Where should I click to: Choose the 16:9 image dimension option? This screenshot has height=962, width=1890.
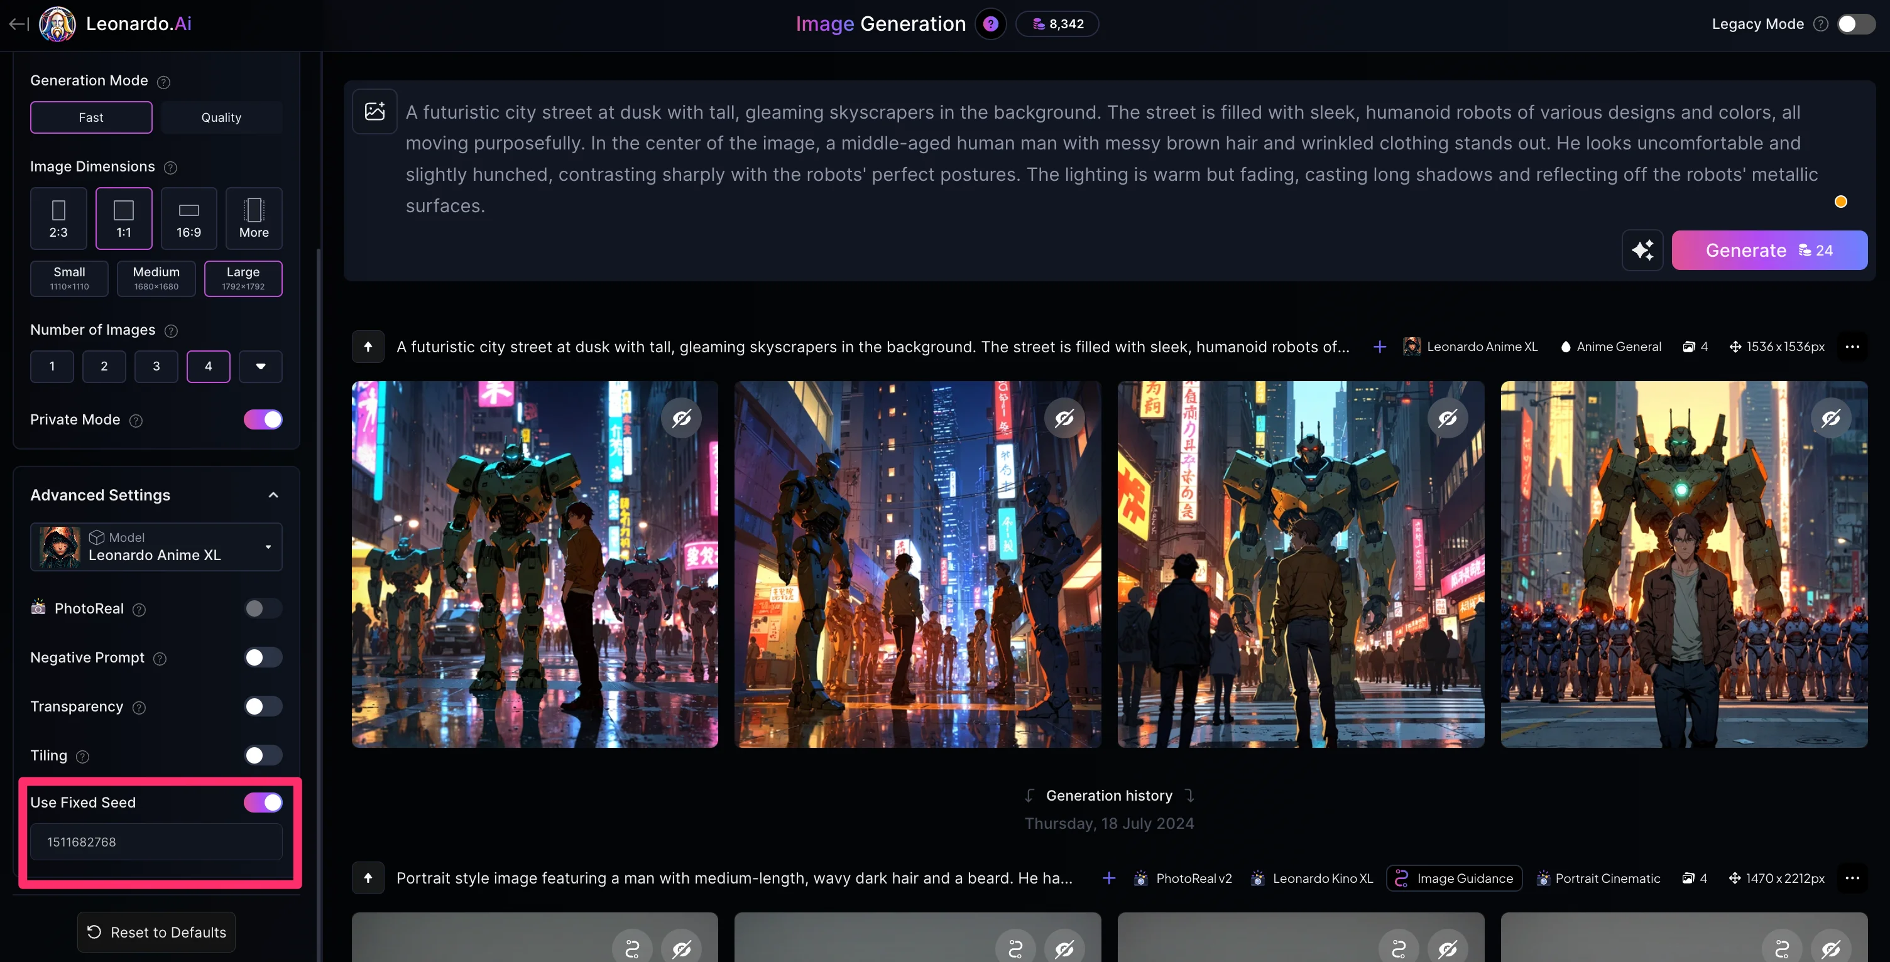pos(188,218)
